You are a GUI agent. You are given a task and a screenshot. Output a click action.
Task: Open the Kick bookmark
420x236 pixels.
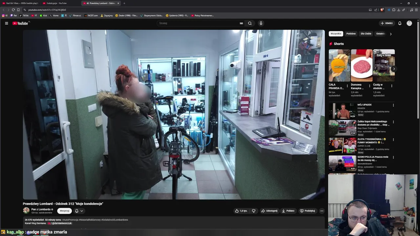pyautogui.click(x=43, y=15)
